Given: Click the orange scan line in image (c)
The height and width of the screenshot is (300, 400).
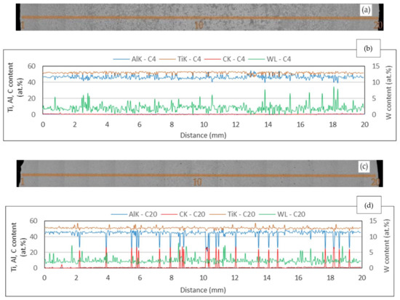Looking at the screenshot, I should (199, 175).
